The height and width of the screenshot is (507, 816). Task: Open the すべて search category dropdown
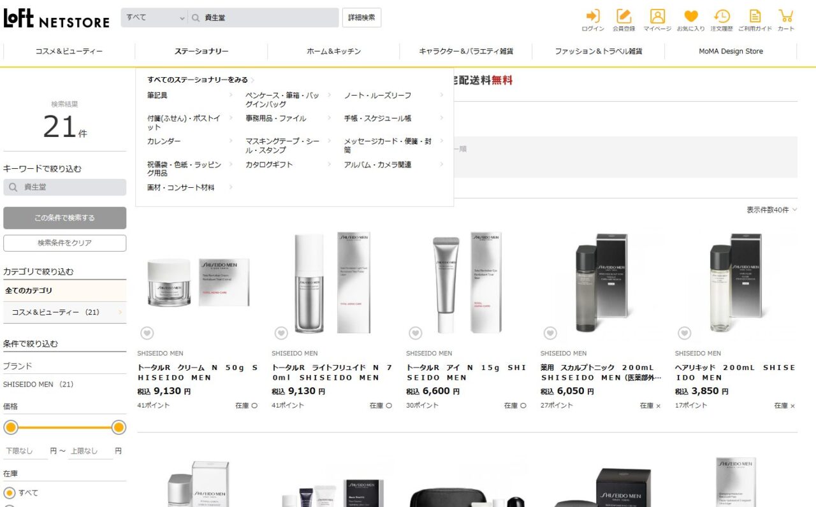tap(154, 18)
